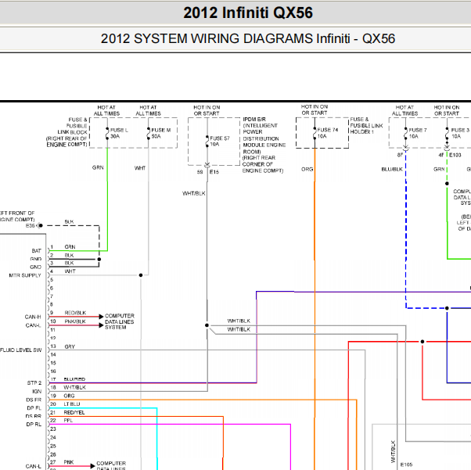
Task: Click the 'CAN-H' terminal label
Action: click(33, 317)
